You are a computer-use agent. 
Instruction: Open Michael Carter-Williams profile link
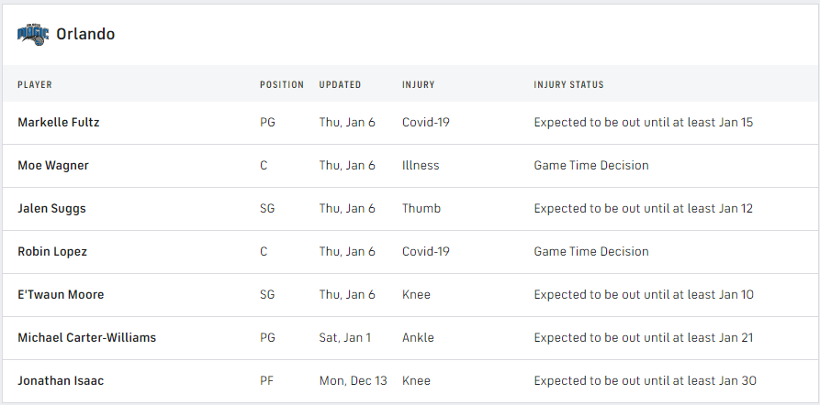pos(86,338)
